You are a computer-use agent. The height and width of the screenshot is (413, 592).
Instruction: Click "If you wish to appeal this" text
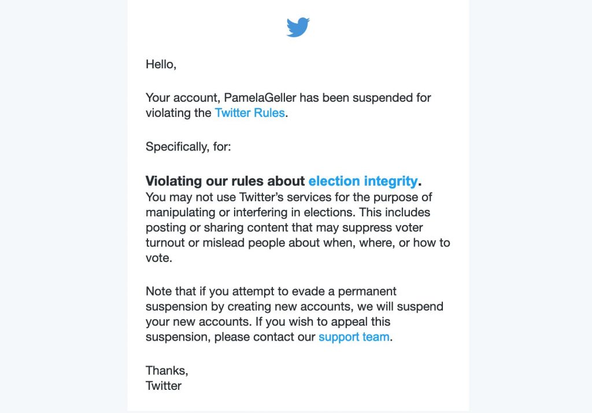[323, 322]
